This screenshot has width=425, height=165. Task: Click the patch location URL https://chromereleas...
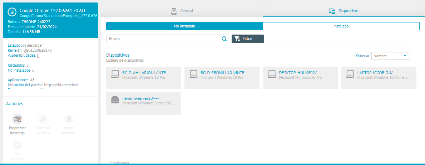pos(63,85)
